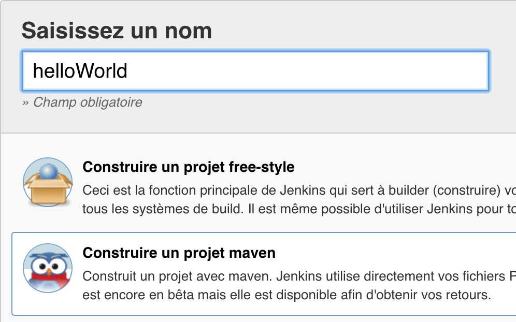This screenshot has width=516, height=322.
Task: Click the » symbol before "Champ obligatoire"
Action: point(26,103)
